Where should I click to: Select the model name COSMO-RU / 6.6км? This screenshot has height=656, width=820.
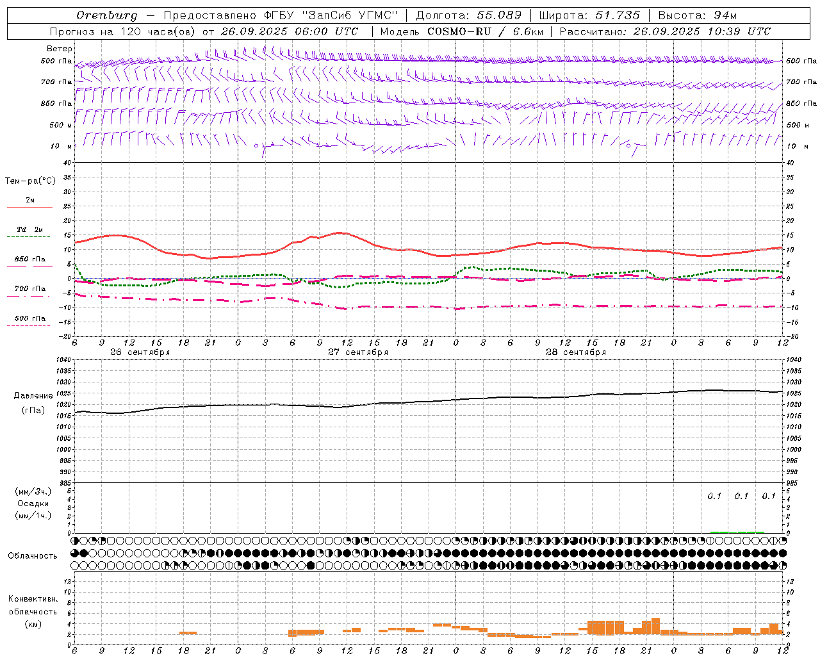coord(485,31)
